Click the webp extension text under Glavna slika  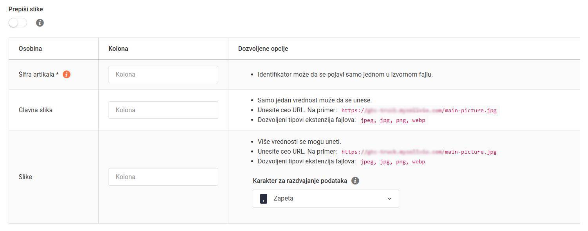(x=418, y=120)
